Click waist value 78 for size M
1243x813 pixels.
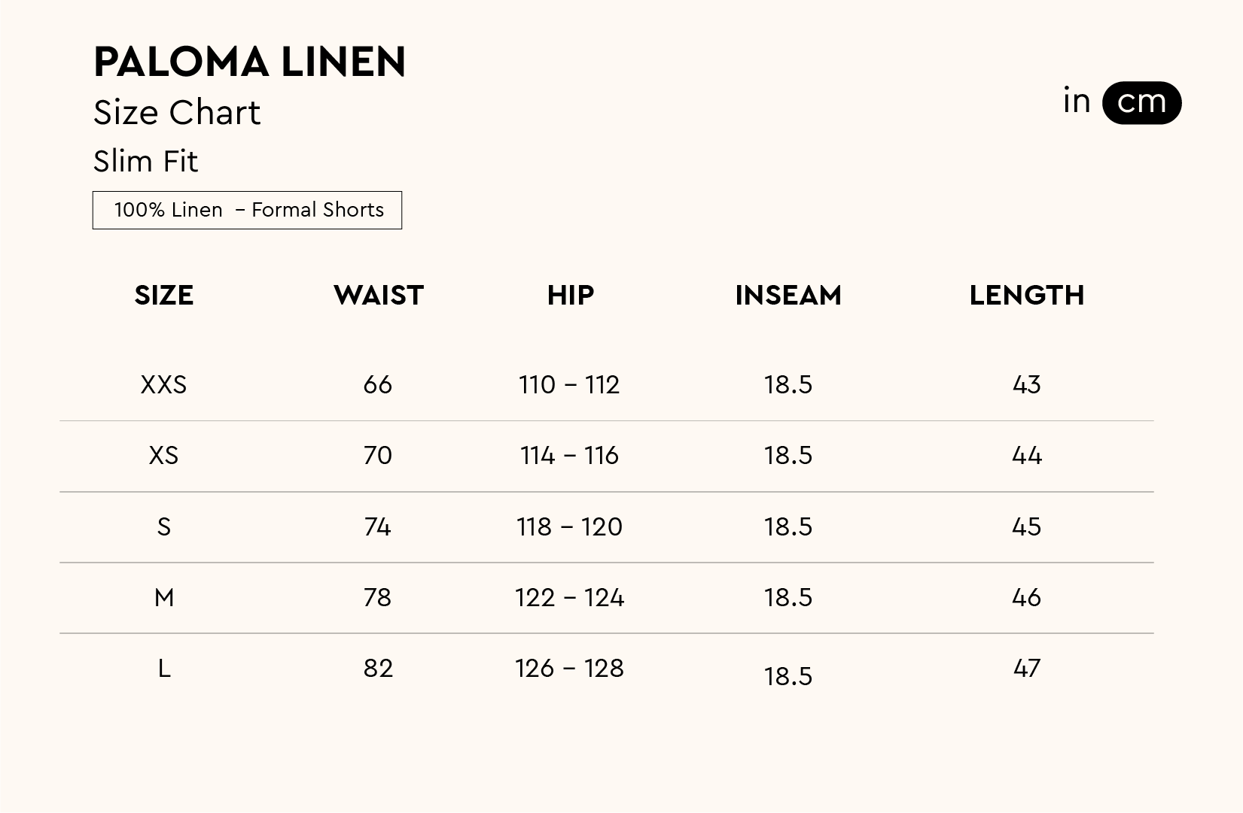tap(377, 598)
